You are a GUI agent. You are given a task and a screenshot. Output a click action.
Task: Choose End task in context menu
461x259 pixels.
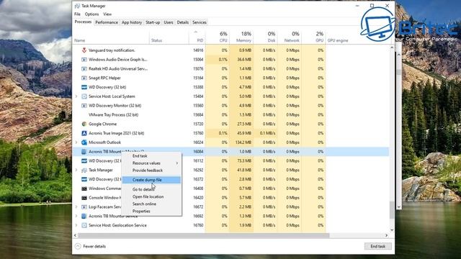pos(152,156)
